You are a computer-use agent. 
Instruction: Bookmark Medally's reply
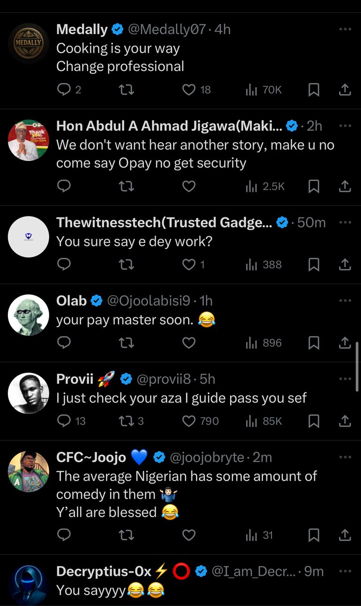[x=314, y=90]
